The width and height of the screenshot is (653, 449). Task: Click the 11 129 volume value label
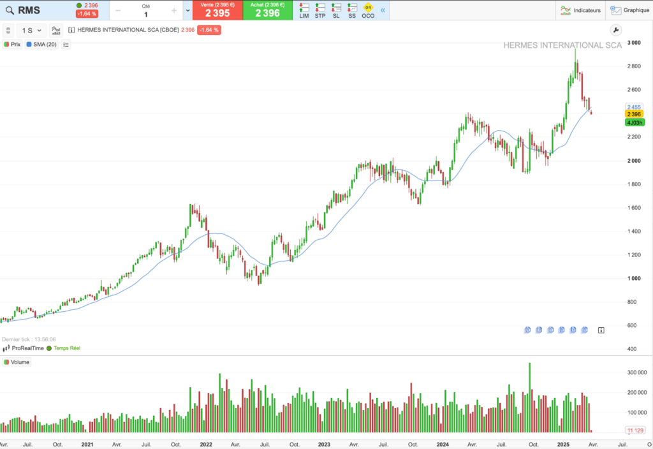coord(636,431)
